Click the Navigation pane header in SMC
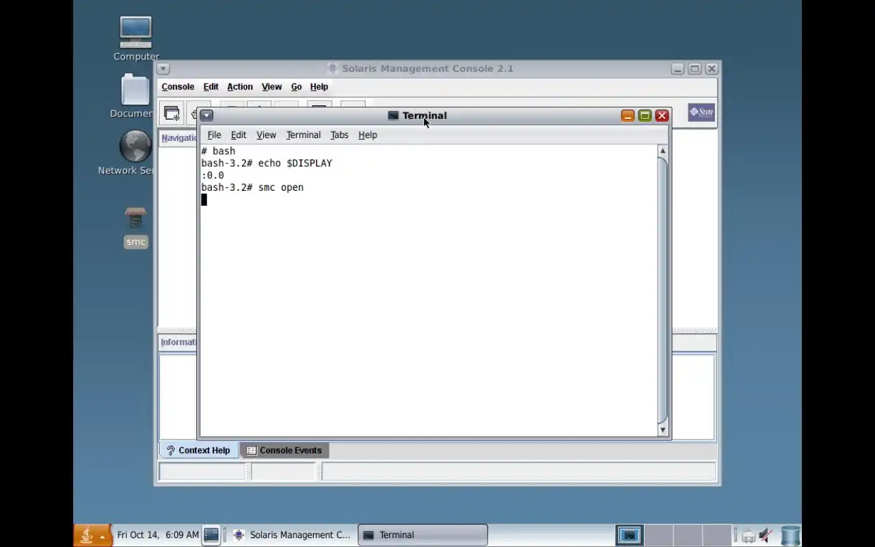Image resolution: width=875 pixels, height=547 pixels. click(179, 137)
